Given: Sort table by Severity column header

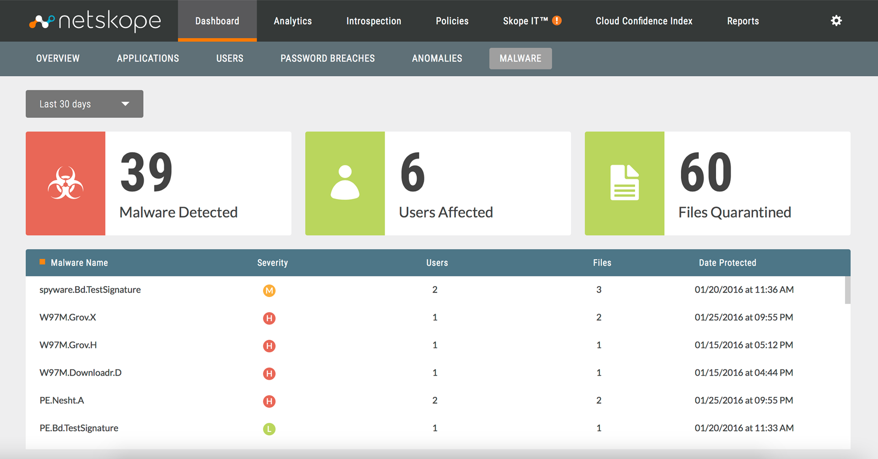Looking at the screenshot, I should pyautogui.click(x=273, y=263).
